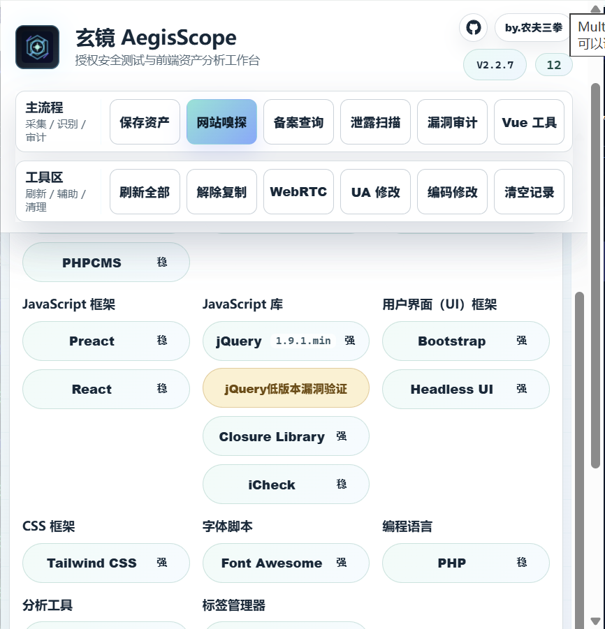Select the iCheck library chip
Screen dimensions: 605x629
286,484
